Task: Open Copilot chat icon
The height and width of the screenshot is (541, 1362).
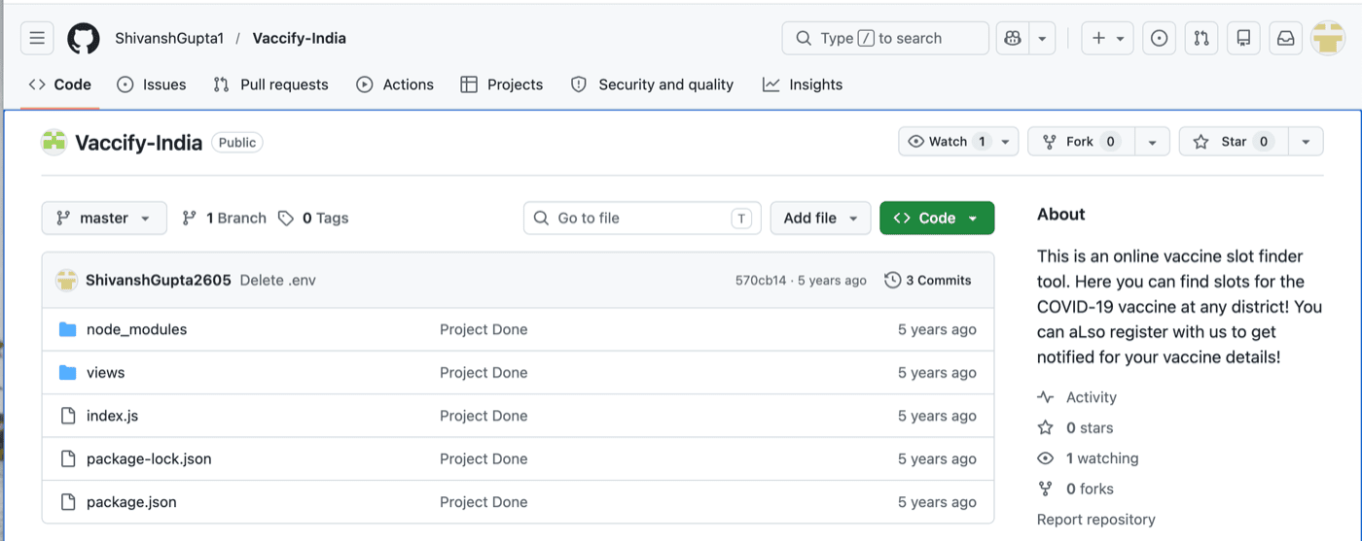Action: tap(1013, 38)
